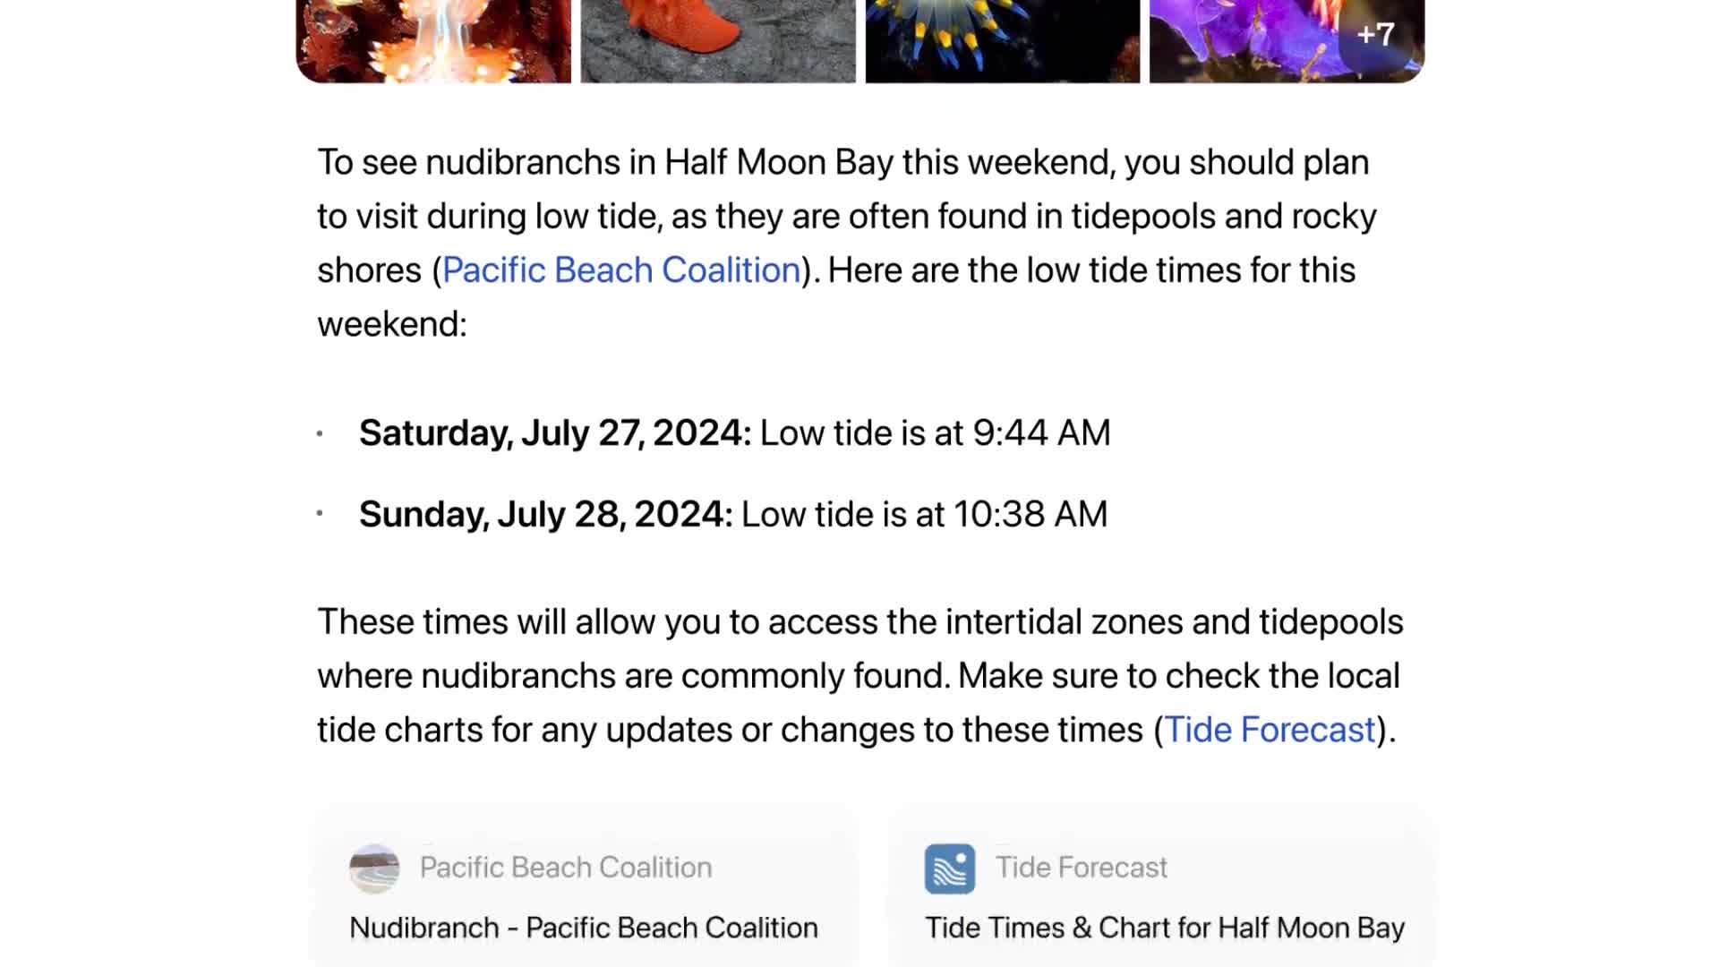
Task: Click the Pacific Beach Coalition card favicon
Action: point(374,869)
